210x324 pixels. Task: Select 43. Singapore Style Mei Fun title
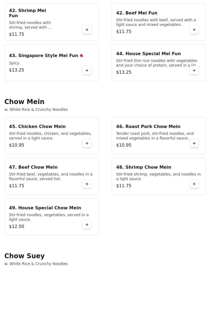coord(44,56)
